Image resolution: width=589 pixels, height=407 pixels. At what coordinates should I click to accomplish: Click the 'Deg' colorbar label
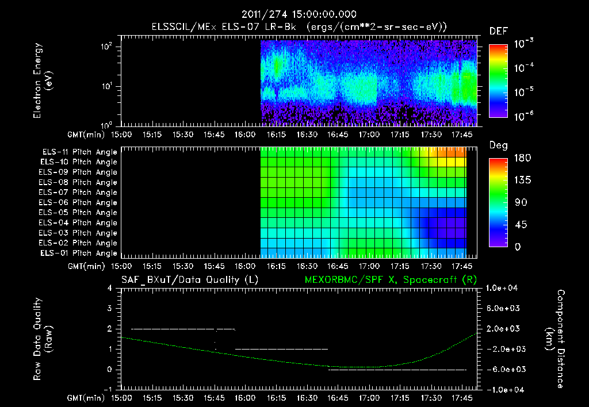point(498,145)
